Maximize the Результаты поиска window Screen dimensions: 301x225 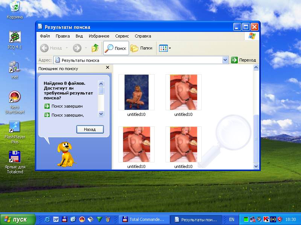(x=246, y=27)
